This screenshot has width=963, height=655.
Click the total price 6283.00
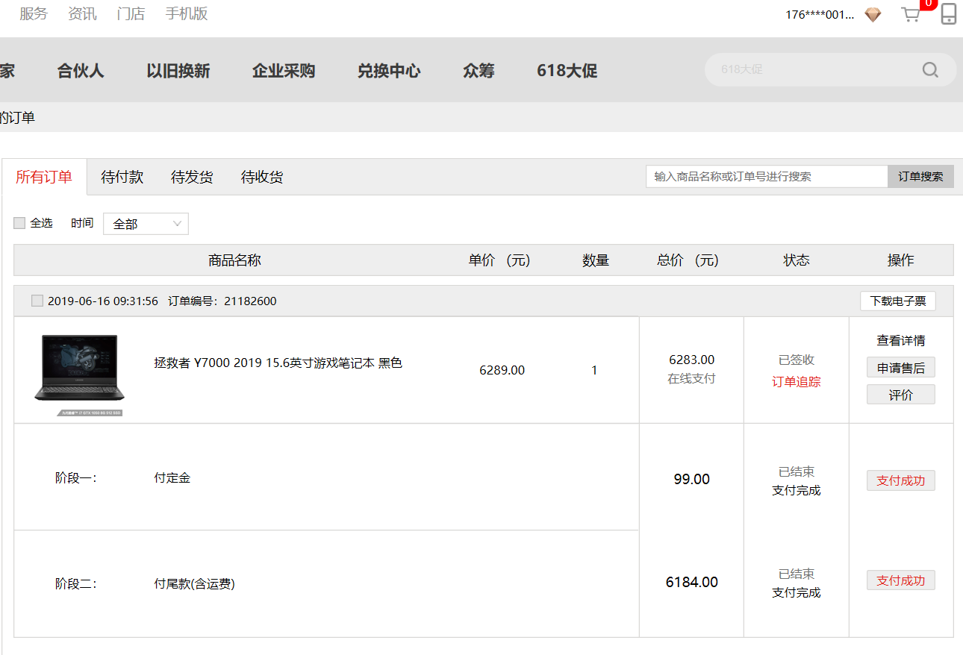pyautogui.click(x=691, y=360)
